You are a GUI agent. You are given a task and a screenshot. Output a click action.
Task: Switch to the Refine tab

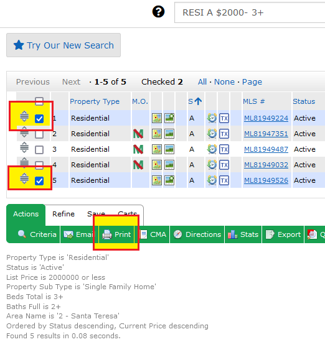tap(64, 214)
